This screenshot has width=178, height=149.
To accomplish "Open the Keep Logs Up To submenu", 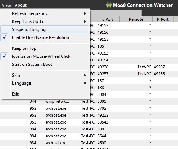I will 45,21.
